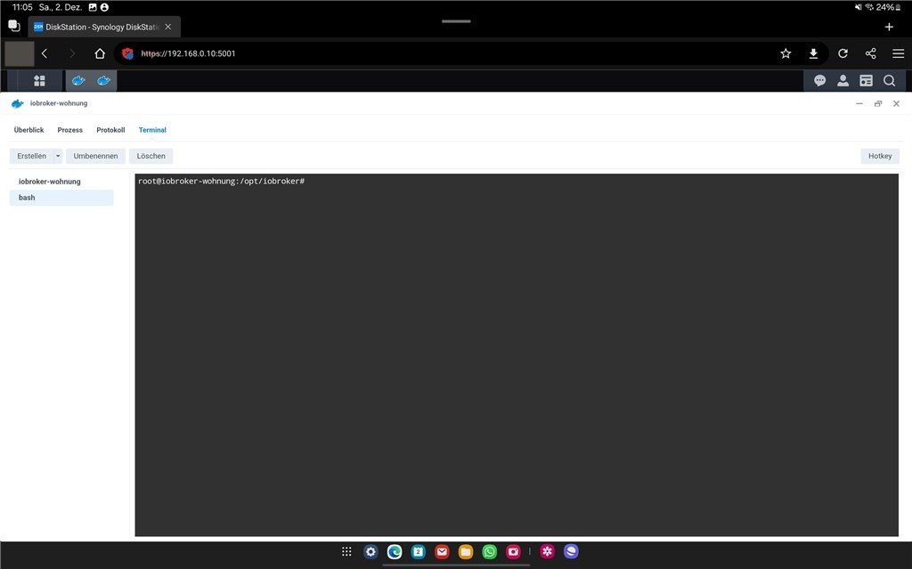Open the DSM main menu grid icon
The height and width of the screenshot is (569, 912).
[x=39, y=81]
